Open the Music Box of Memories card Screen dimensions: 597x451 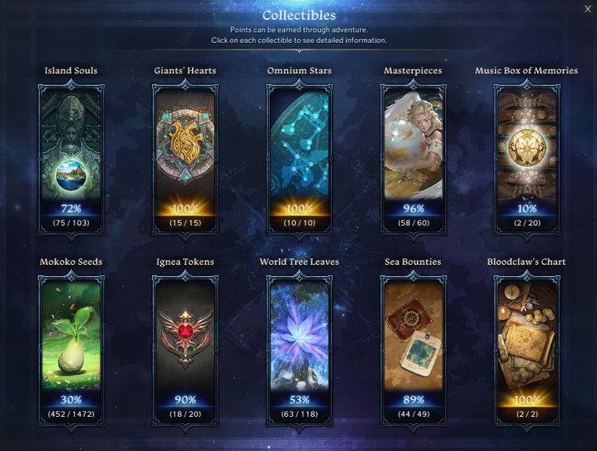(527, 160)
